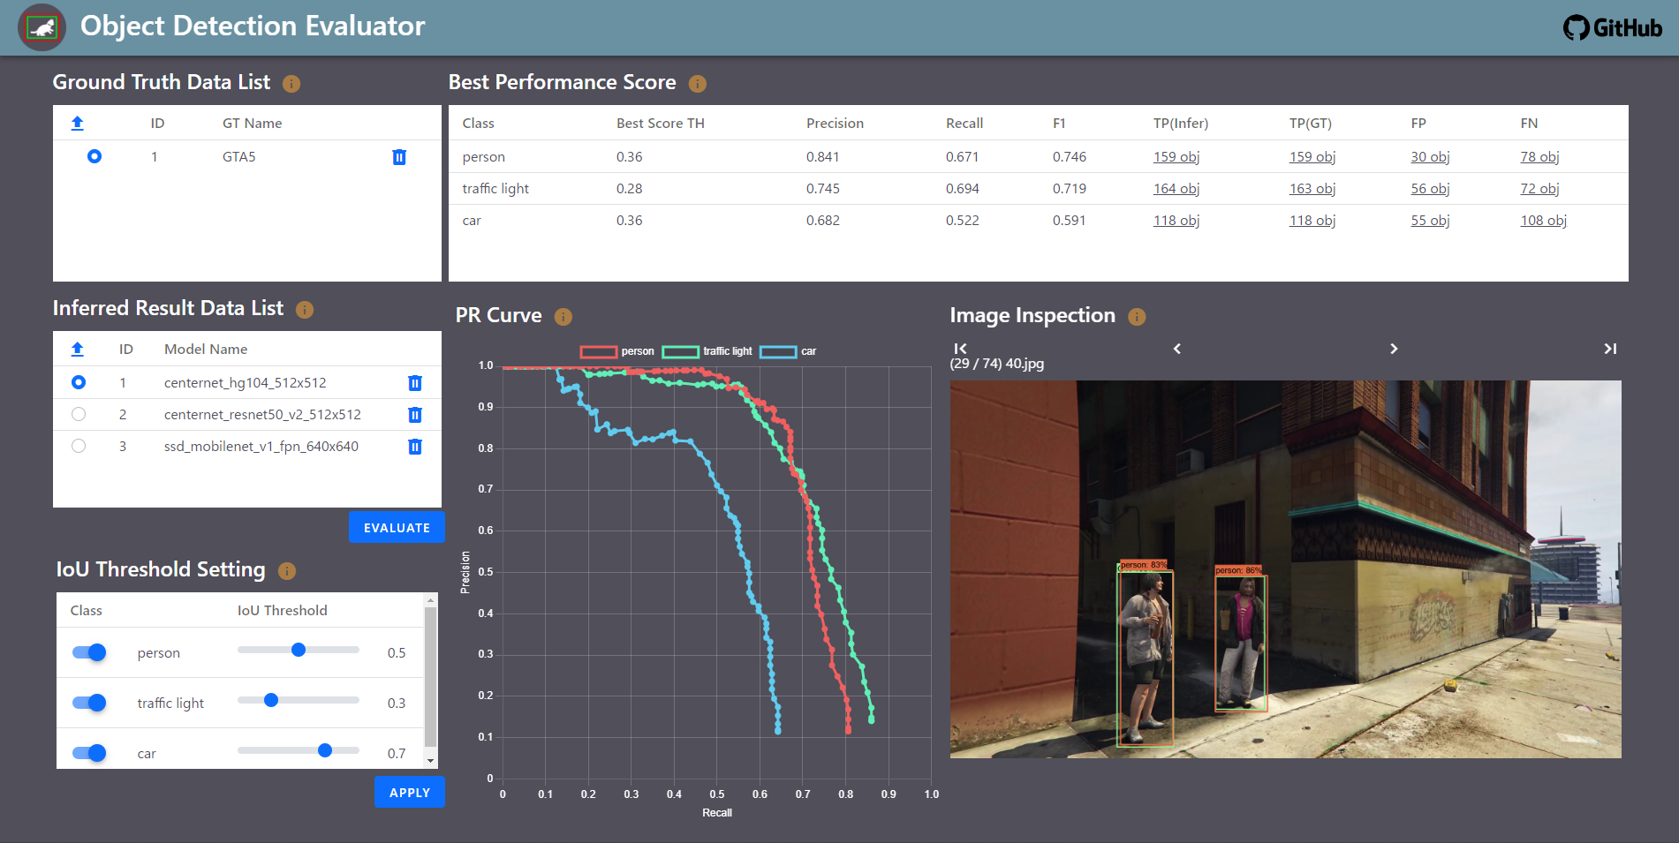The width and height of the screenshot is (1679, 843).
Task: Show info for Inferred Result Data List
Action: click(305, 310)
